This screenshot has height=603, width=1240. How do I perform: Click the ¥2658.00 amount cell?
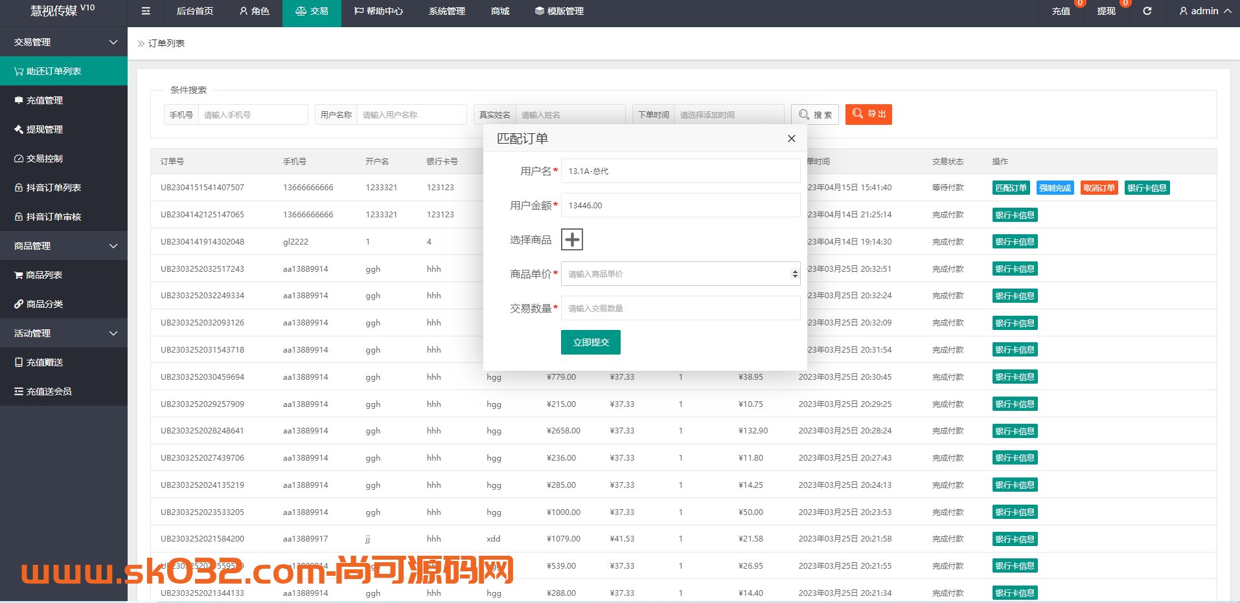coord(564,430)
